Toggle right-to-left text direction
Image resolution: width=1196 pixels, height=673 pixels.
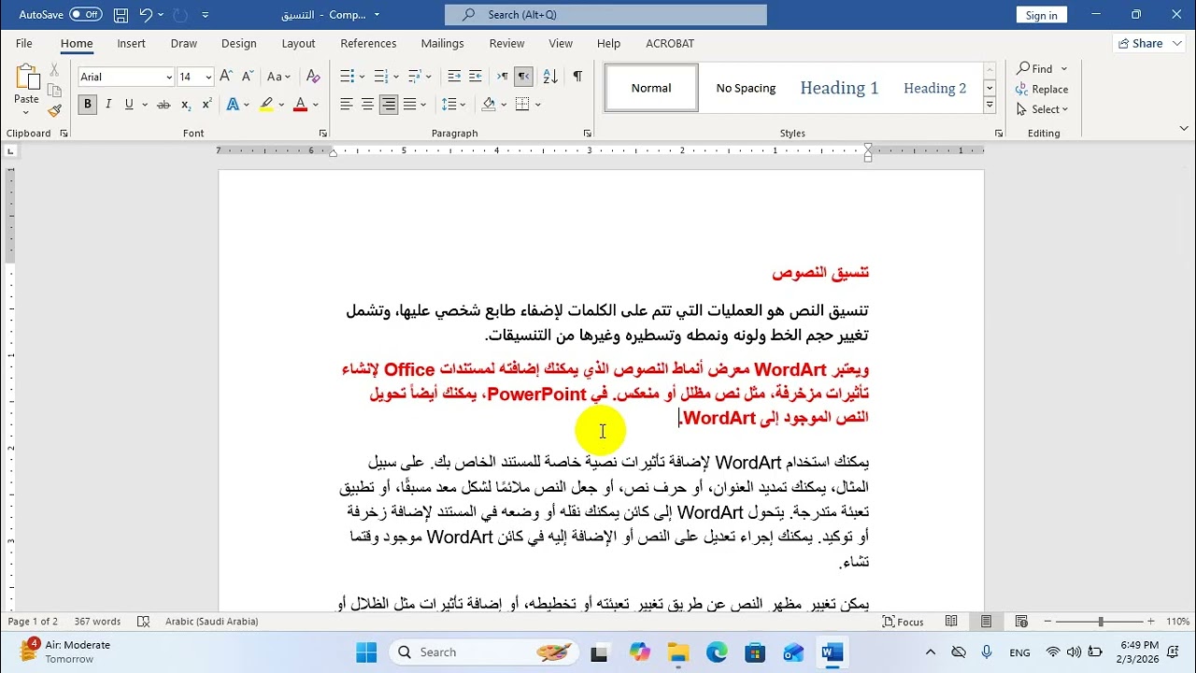tap(523, 77)
